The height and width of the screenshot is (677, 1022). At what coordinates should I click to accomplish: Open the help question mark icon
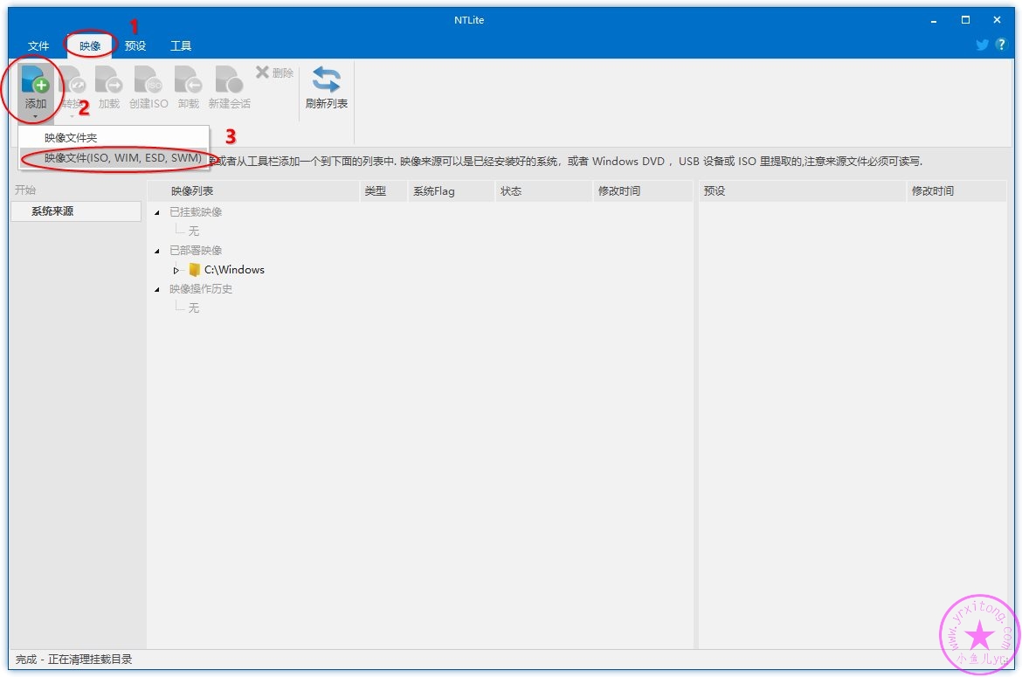tap(1001, 45)
